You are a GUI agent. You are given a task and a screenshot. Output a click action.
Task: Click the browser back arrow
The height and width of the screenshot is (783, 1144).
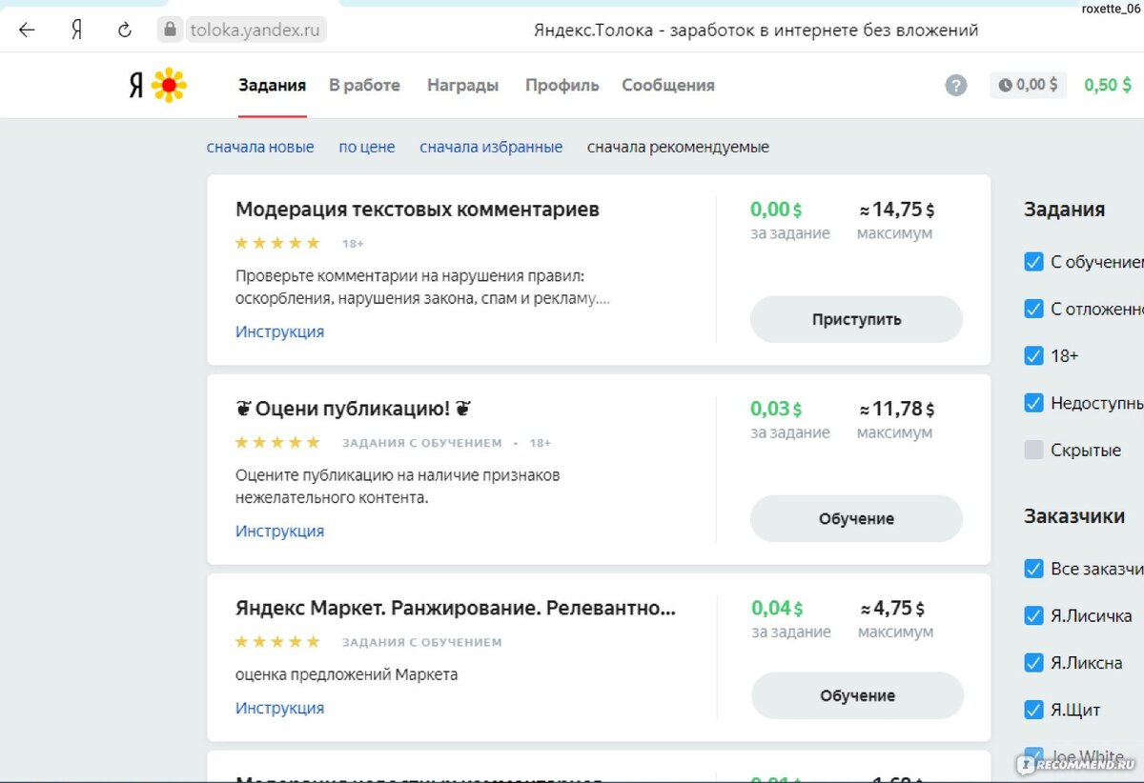(27, 30)
